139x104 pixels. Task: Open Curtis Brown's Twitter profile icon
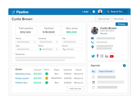[93, 56]
